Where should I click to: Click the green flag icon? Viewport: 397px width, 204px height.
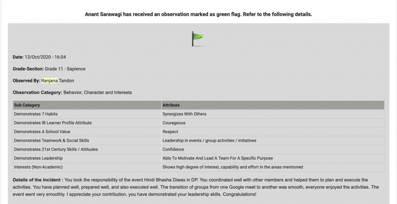[198, 39]
